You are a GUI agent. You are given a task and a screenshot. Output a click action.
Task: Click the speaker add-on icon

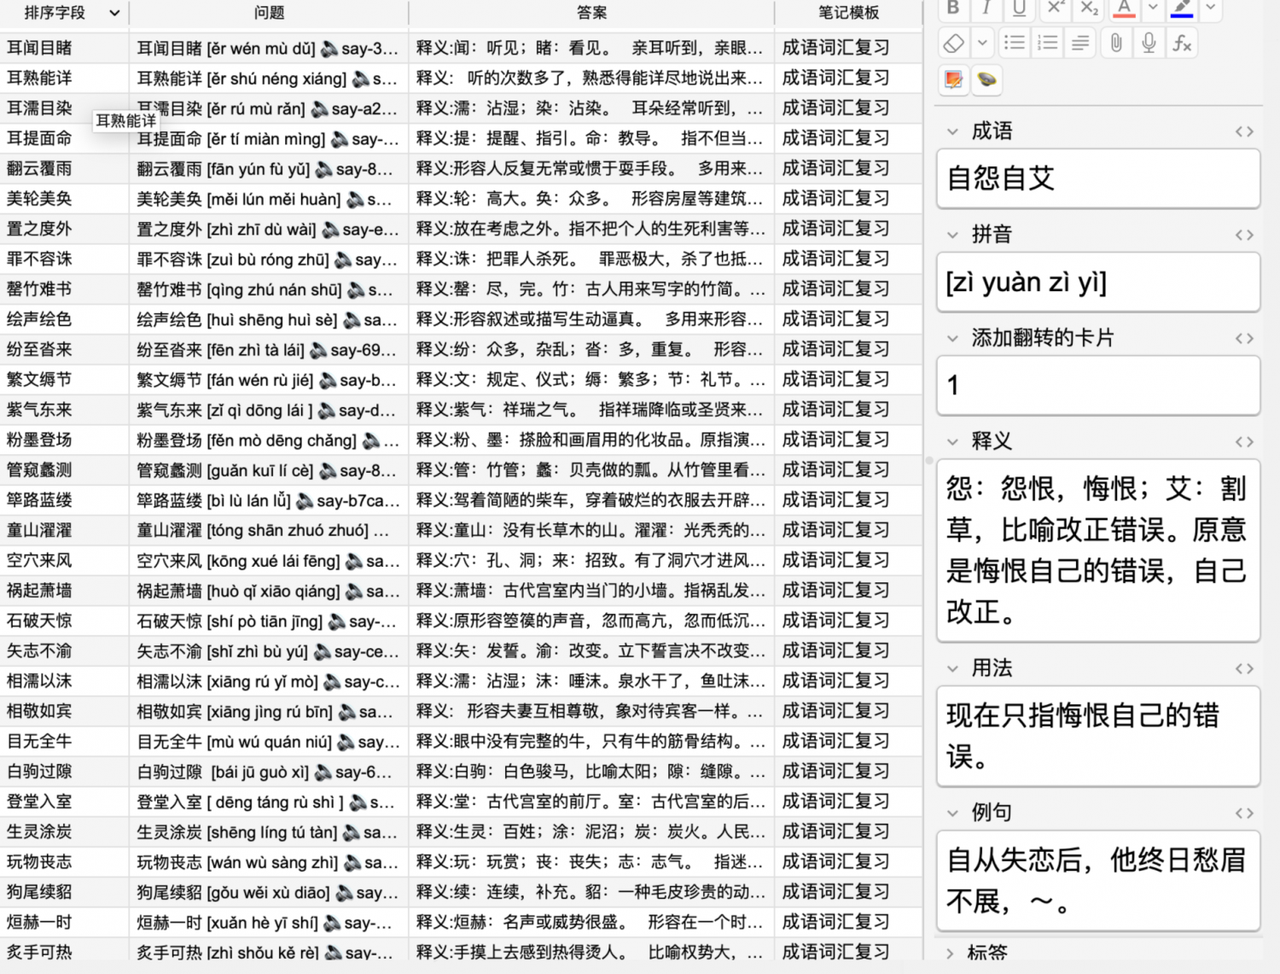(986, 79)
